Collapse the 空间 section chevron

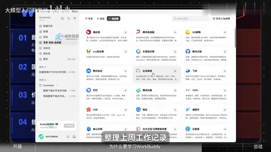(48, 80)
